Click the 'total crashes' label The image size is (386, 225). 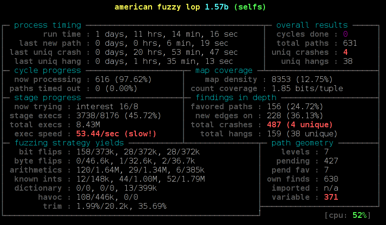[x=222, y=125]
